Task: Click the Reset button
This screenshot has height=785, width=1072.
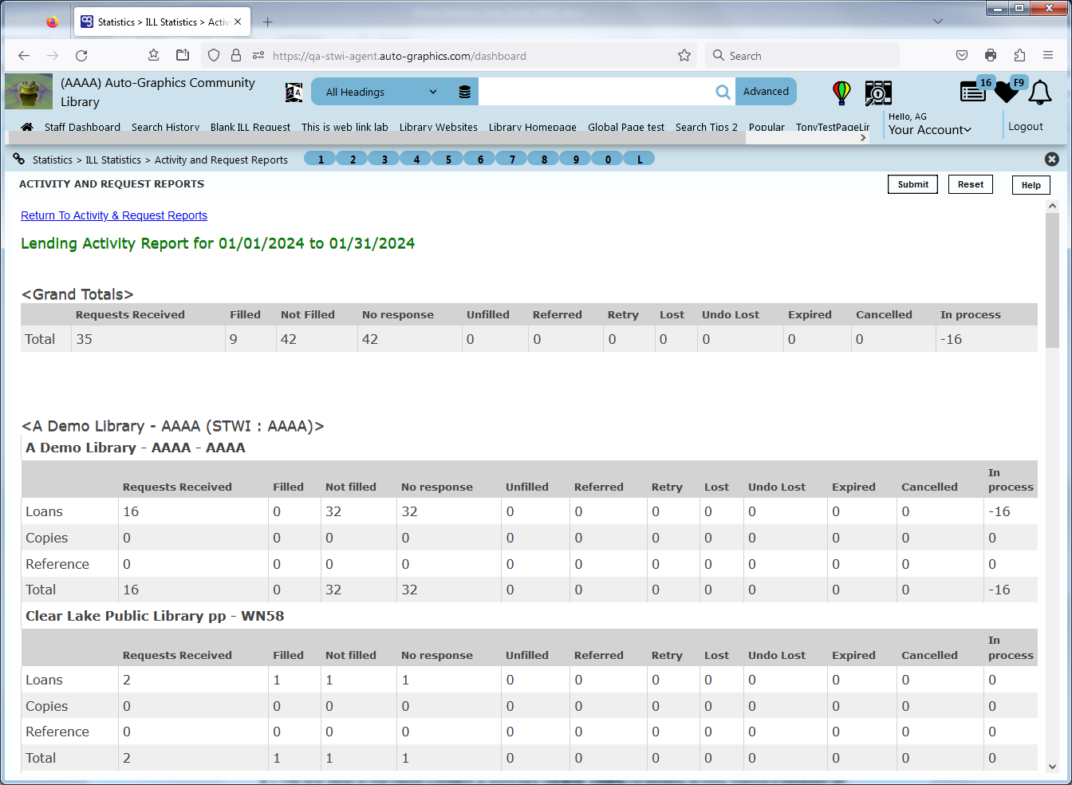Action: tap(971, 184)
